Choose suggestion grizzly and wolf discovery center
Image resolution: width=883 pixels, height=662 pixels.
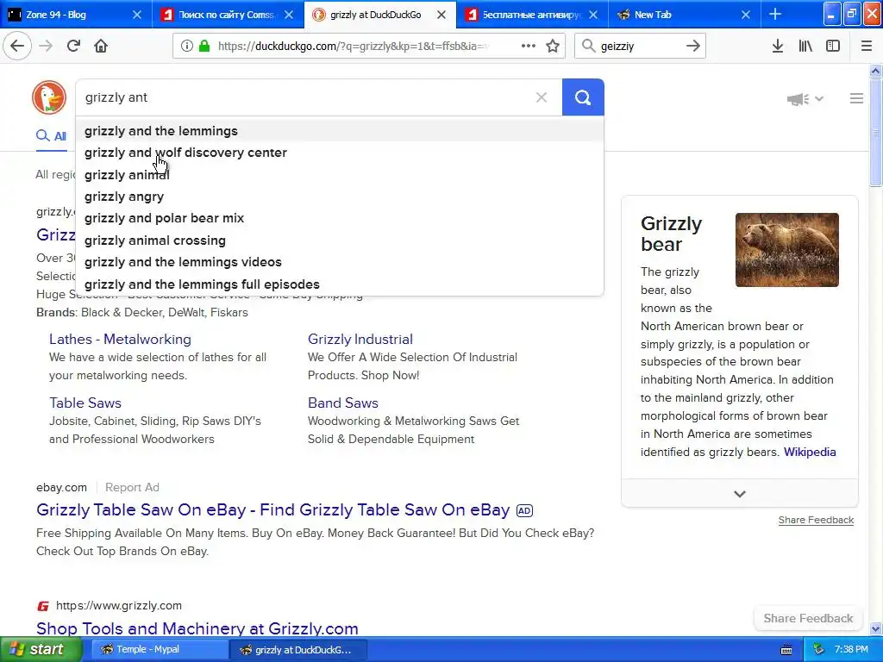pos(340,153)
